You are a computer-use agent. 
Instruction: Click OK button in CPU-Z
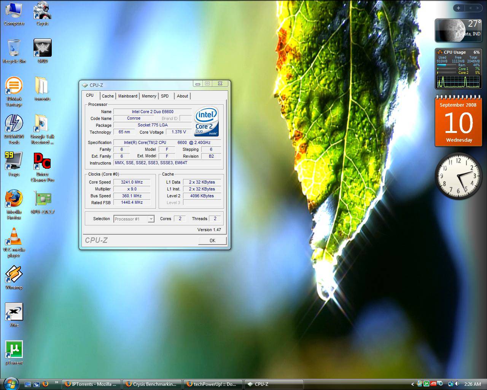(212, 240)
